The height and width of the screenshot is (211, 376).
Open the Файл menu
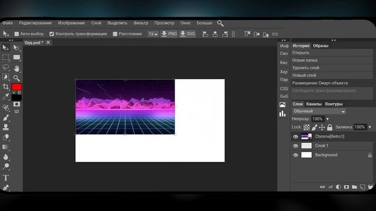[7, 23]
